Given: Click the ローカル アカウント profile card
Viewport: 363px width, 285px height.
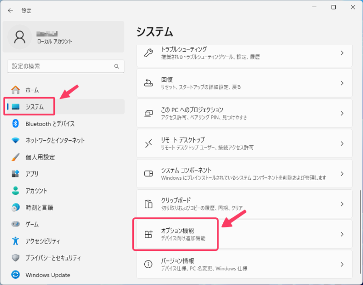Looking at the screenshot, I should (64, 37).
